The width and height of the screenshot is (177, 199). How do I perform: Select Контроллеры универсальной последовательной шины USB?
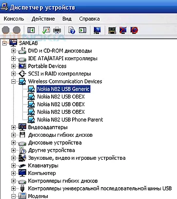(x=100, y=189)
